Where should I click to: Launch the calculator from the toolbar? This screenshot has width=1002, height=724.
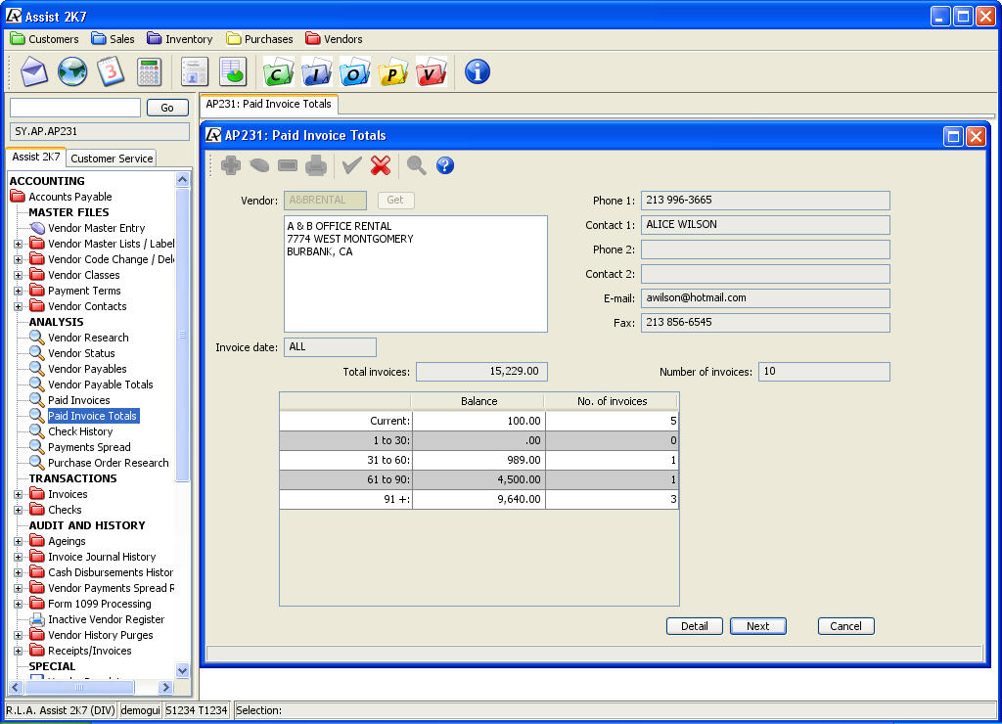click(149, 71)
